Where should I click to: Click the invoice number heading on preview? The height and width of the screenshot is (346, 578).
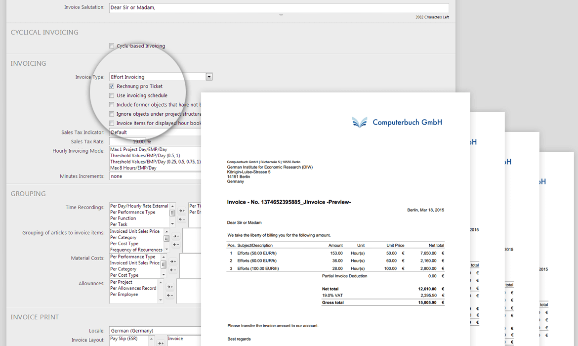click(289, 202)
